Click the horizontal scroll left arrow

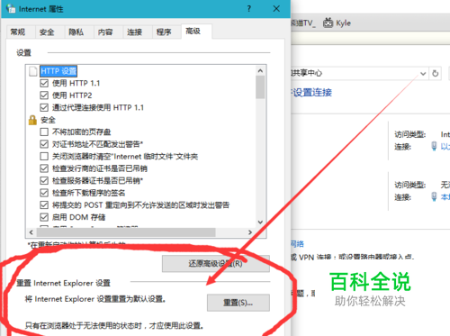click(x=31, y=232)
